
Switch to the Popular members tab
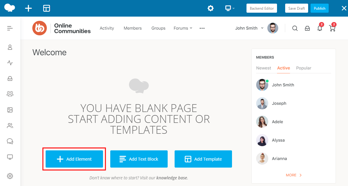tap(304, 68)
